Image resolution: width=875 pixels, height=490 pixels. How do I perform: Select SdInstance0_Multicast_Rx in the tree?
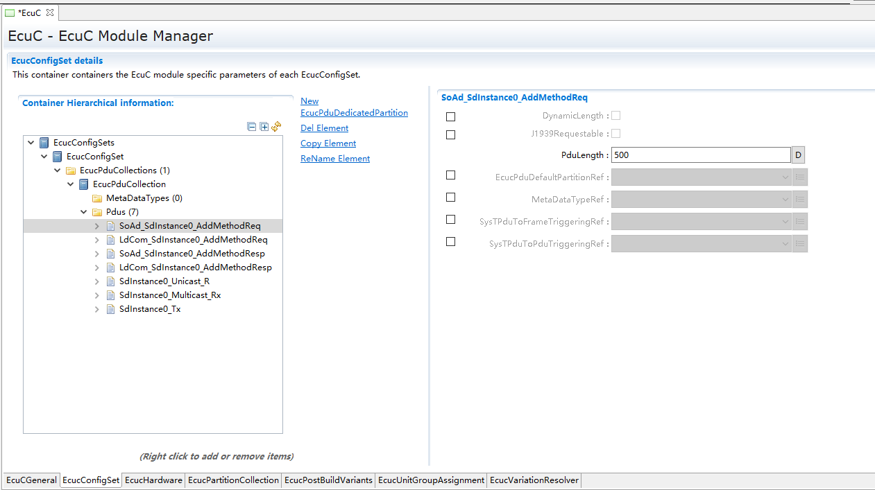(169, 295)
